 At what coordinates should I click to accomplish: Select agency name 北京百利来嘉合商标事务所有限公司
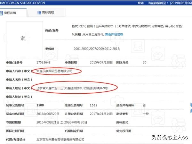(x=60, y=140)
